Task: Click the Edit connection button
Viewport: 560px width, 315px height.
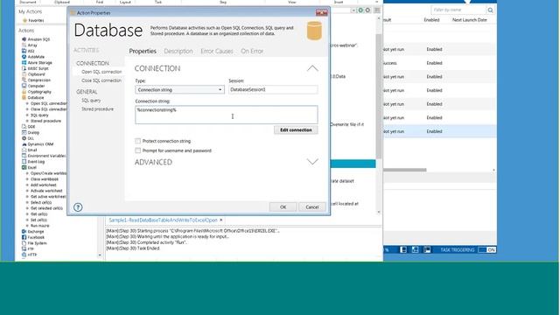Action: [296, 130]
